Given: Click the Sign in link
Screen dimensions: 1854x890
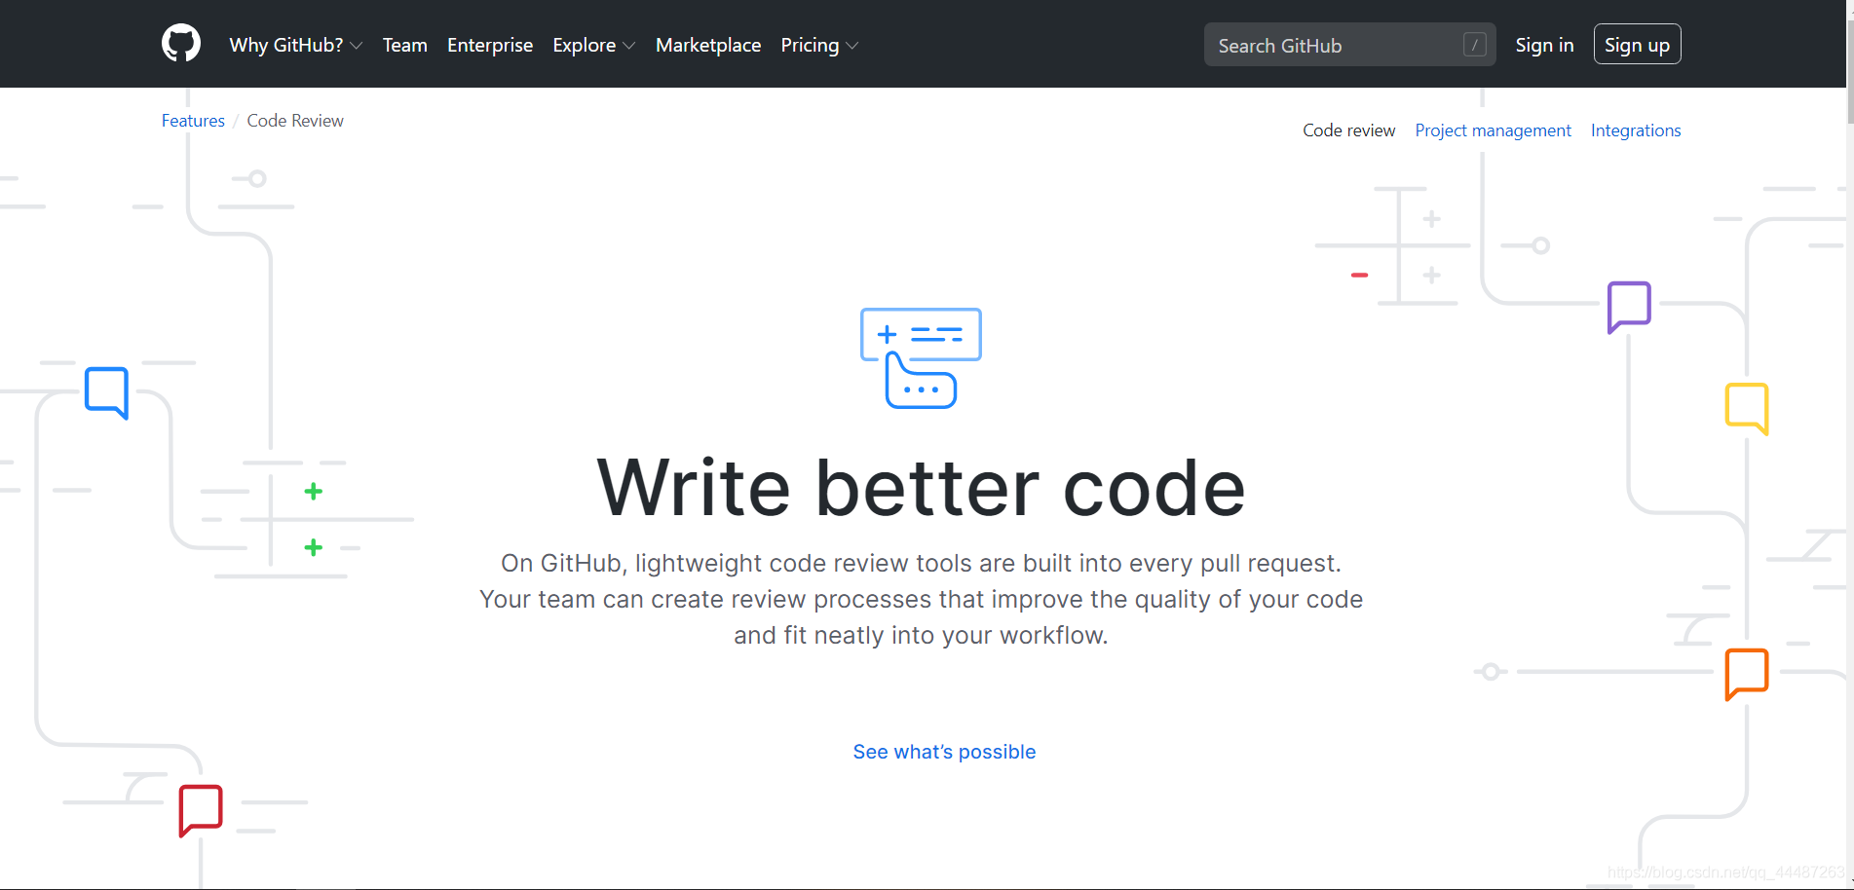Looking at the screenshot, I should [x=1544, y=45].
